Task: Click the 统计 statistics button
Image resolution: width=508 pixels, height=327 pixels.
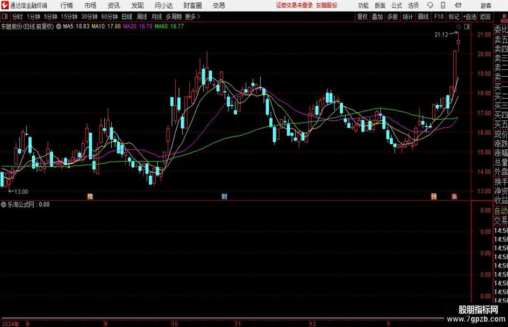Action: [x=408, y=17]
